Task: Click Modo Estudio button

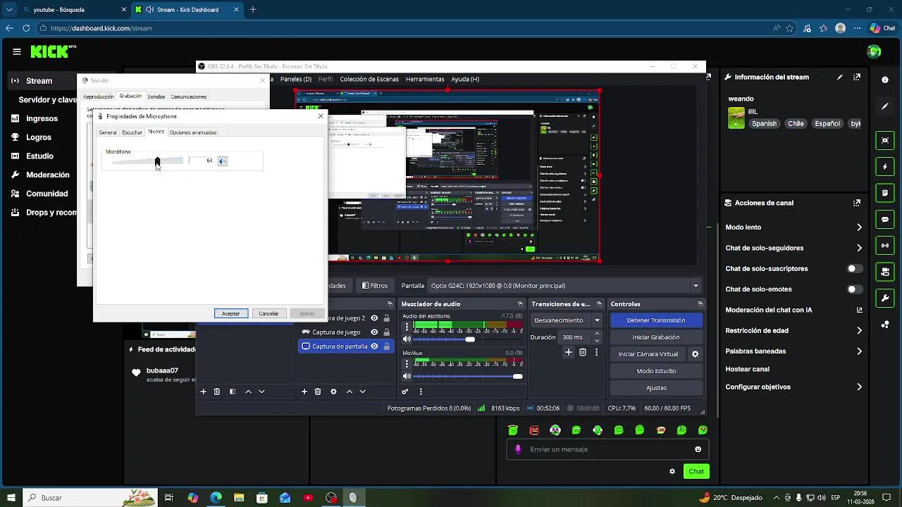Action: [x=655, y=371]
